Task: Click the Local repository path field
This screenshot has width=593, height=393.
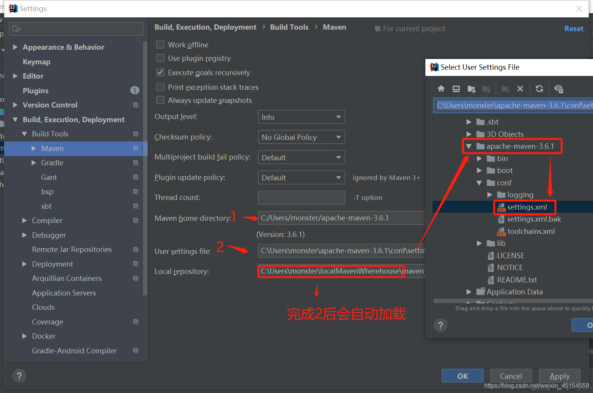Action: (x=341, y=271)
